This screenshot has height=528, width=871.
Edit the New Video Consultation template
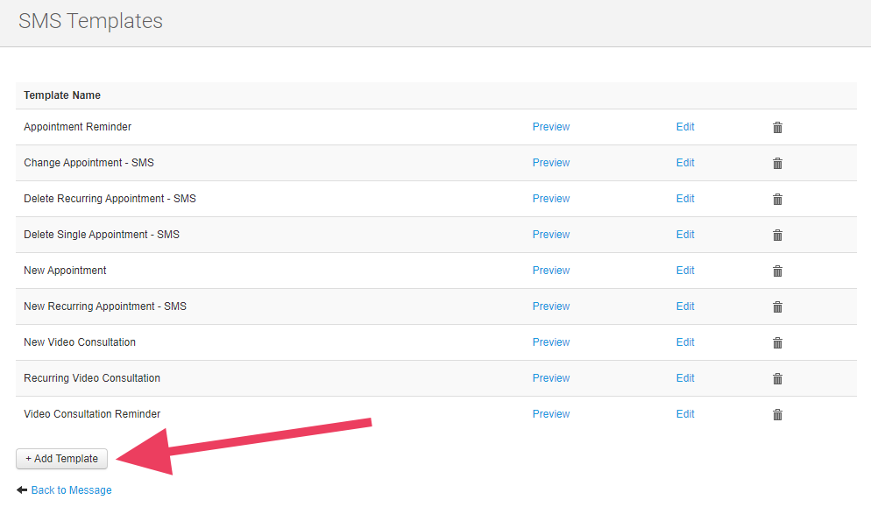(684, 342)
